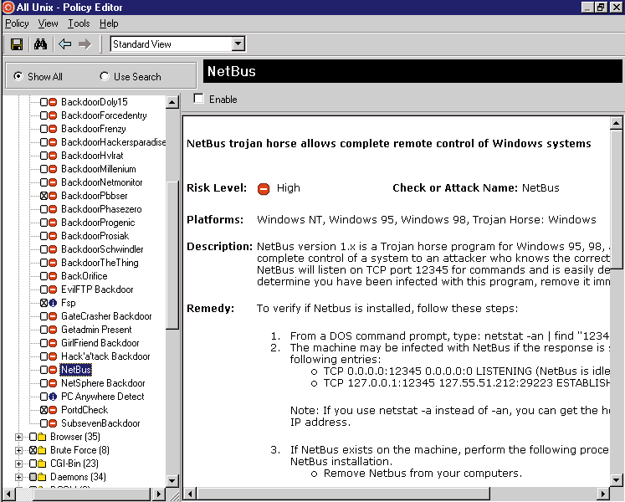Click the High risk level icon
The image size is (625, 502).
264,188
